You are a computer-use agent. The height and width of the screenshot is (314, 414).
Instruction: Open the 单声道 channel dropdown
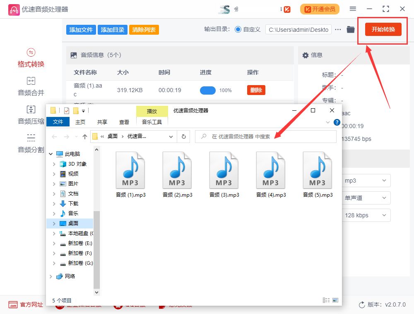(366, 198)
